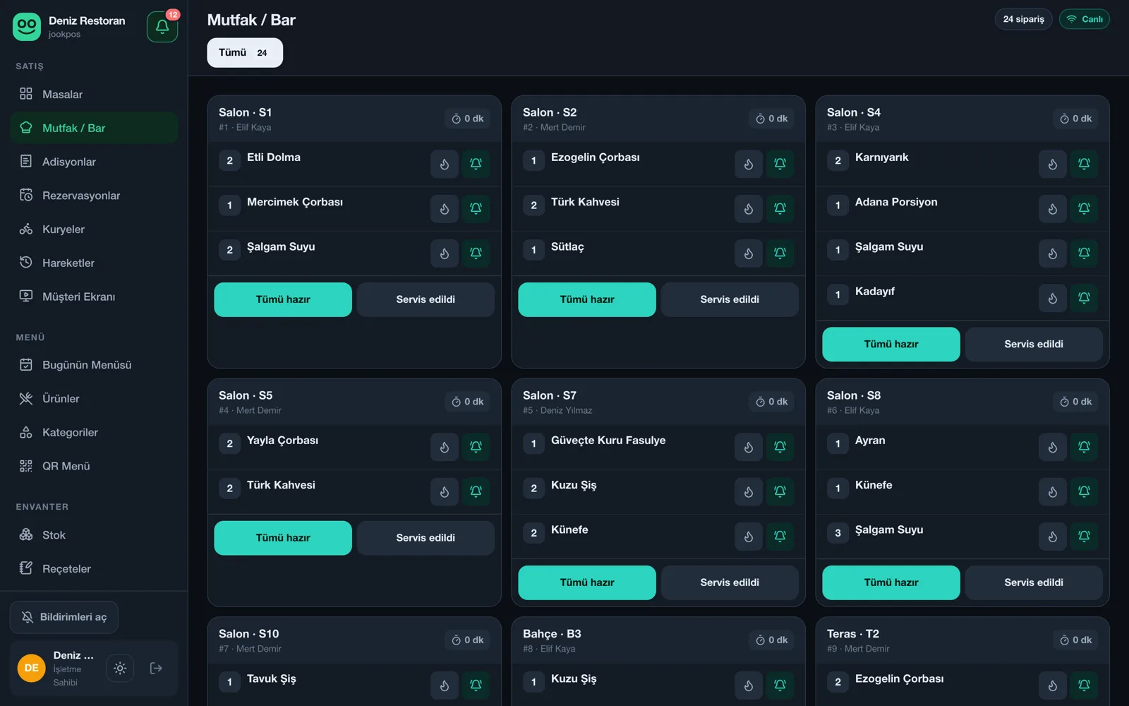Select Mutfak / Bar in the sidebar
Viewport: 1129px width, 706px height.
tap(94, 128)
